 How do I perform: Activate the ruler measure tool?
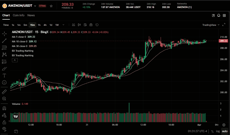click(x=4, y=92)
